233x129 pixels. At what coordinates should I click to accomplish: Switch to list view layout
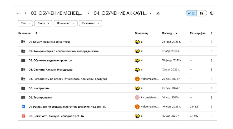(x=191, y=13)
